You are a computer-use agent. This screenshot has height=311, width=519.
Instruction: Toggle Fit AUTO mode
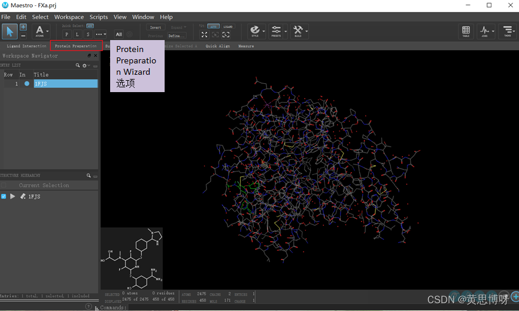214,26
